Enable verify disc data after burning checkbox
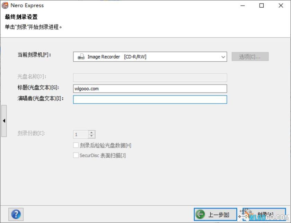 76,145
